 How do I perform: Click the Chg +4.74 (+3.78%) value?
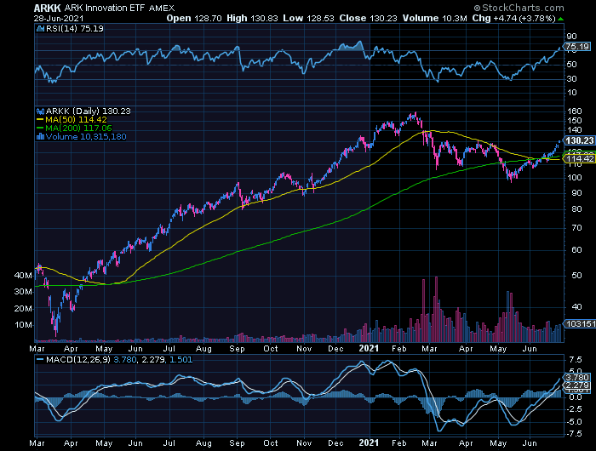[513, 18]
